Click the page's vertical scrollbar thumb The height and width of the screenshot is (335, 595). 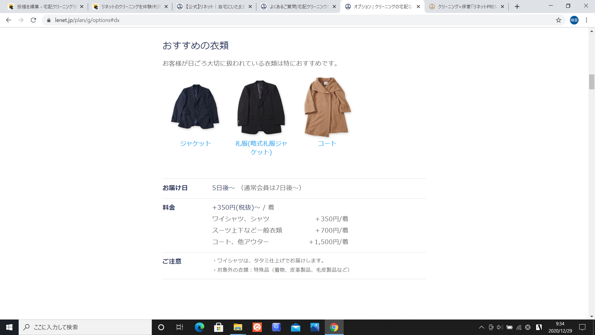(592, 82)
